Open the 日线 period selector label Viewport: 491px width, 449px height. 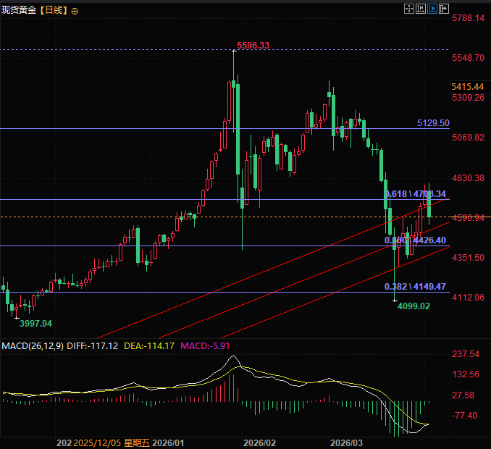pyautogui.click(x=54, y=10)
